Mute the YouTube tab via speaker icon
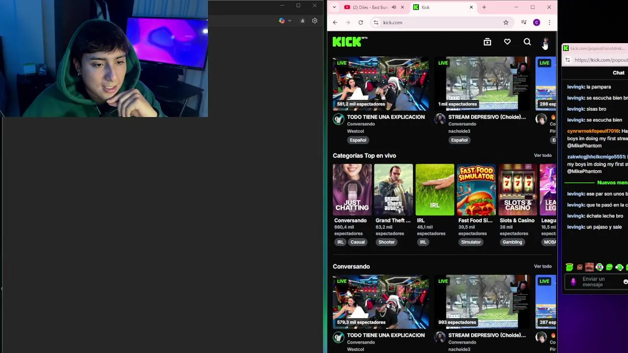This screenshot has width=628, height=353. click(x=394, y=7)
